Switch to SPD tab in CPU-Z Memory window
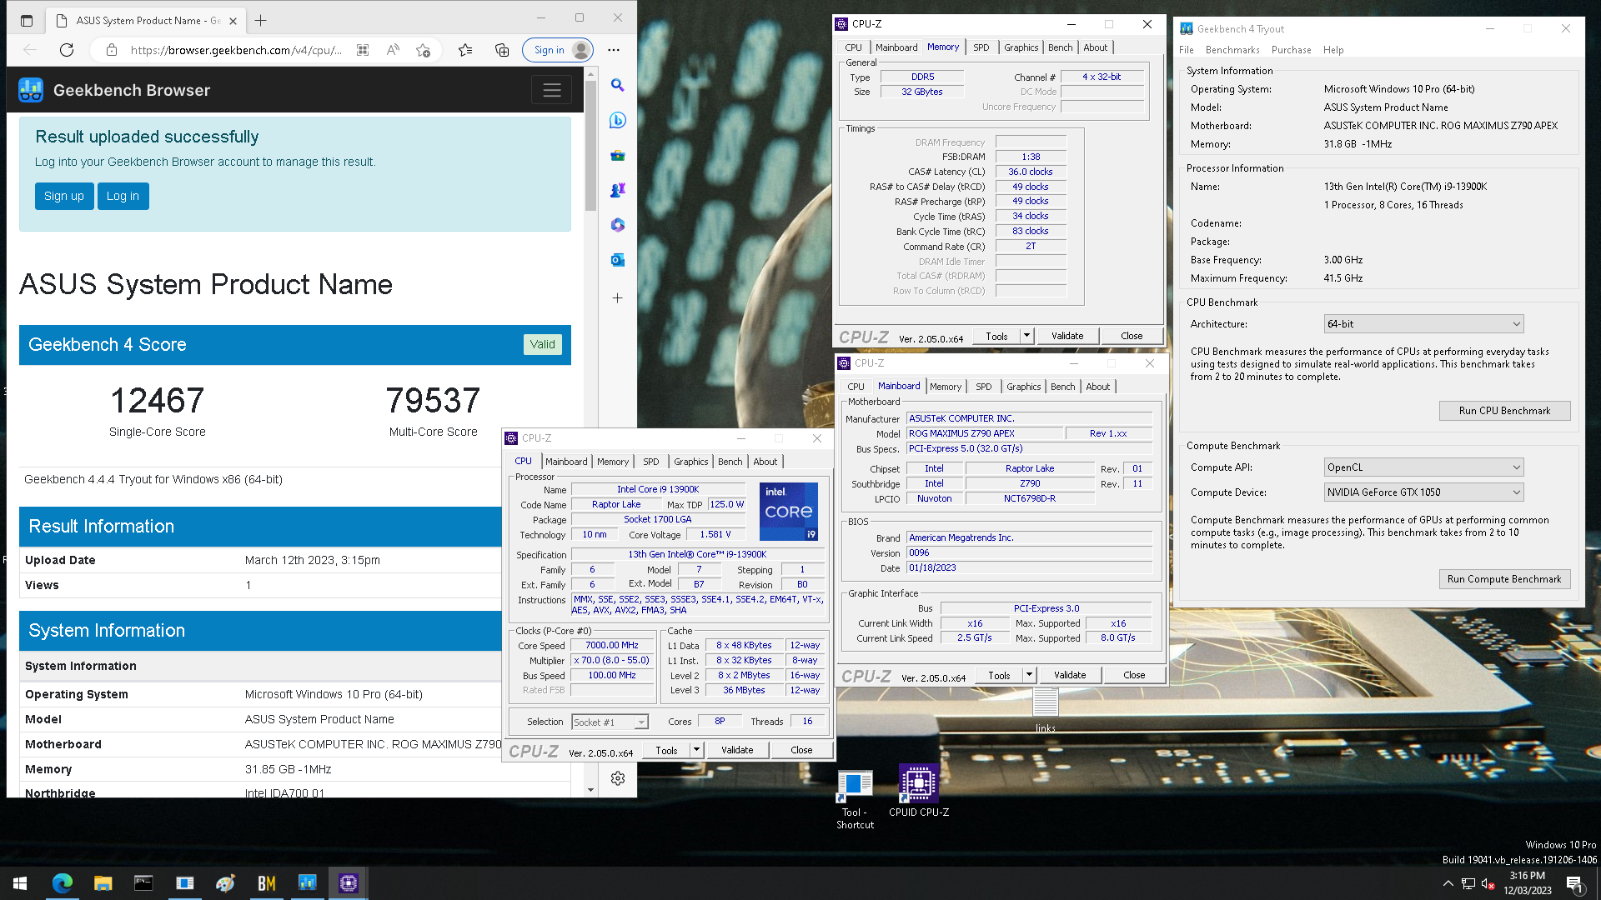 981,47
